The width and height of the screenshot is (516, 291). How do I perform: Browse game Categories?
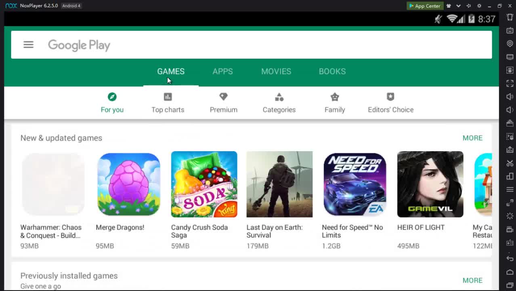click(x=279, y=103)
